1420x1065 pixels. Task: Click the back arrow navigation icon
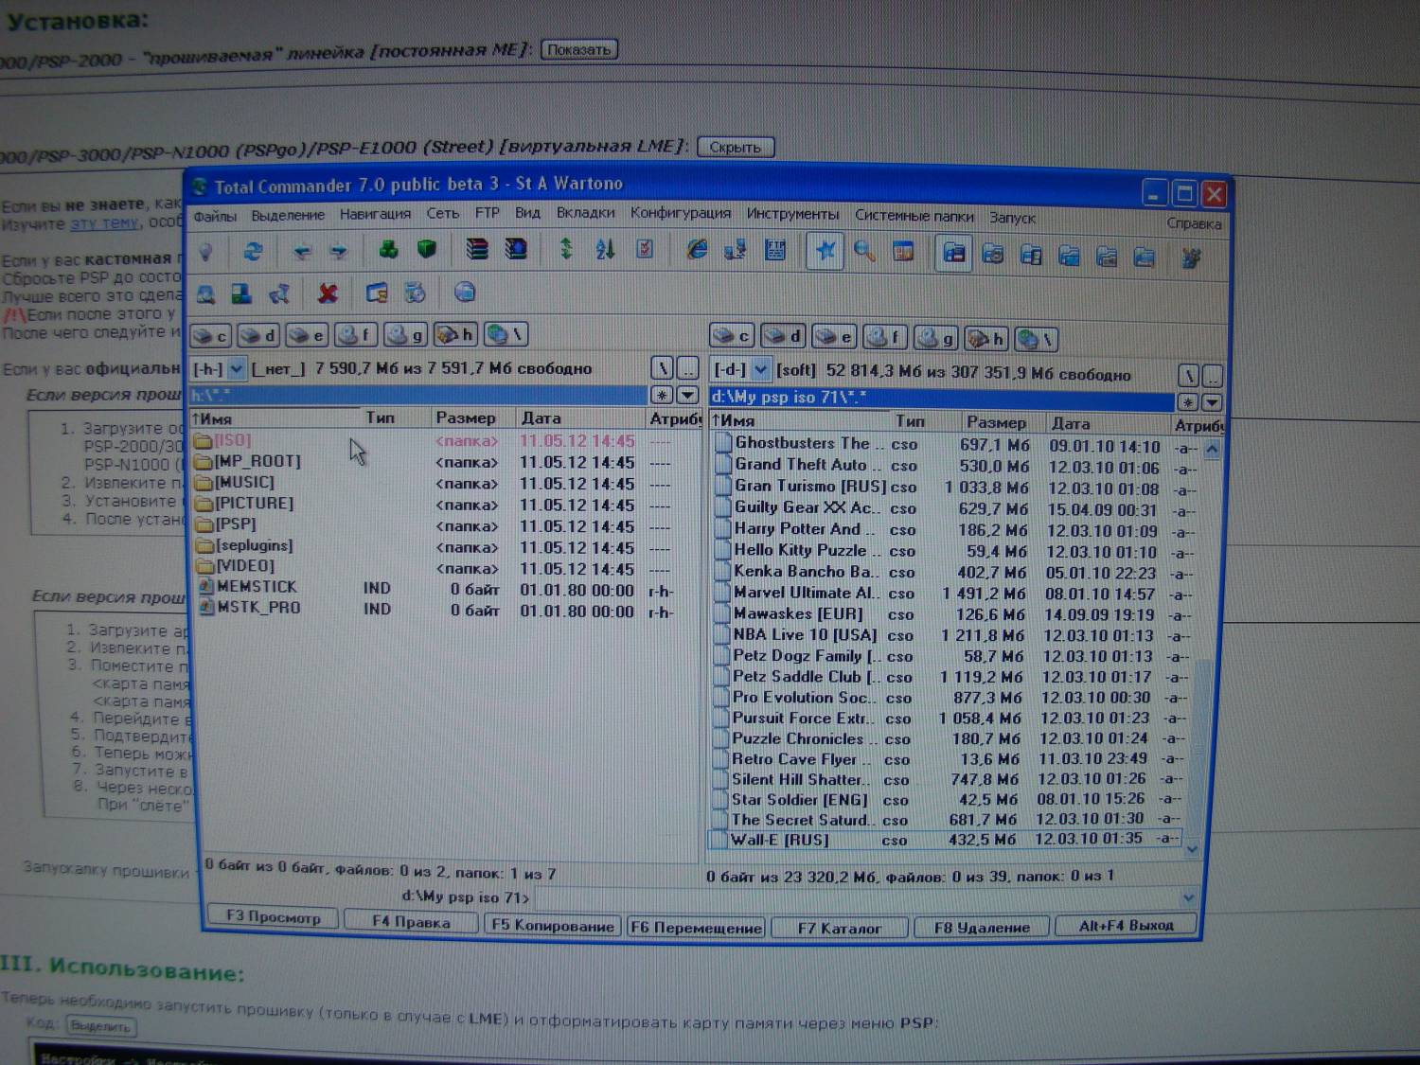pyautogui.click(x=302, y=251)
